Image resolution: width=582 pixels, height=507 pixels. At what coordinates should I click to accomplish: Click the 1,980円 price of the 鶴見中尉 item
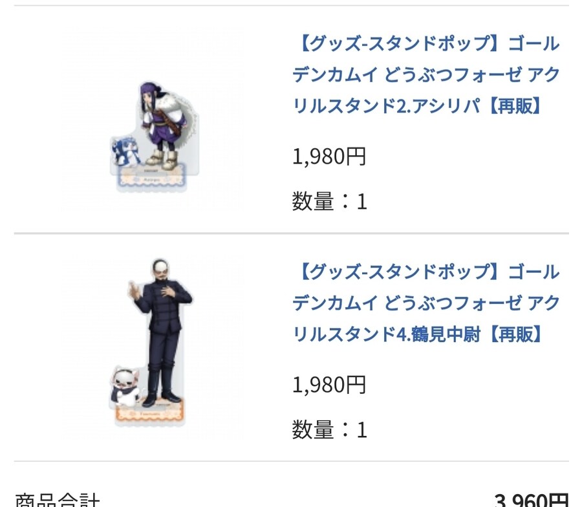pyautogui.click(x=329, y=385)
